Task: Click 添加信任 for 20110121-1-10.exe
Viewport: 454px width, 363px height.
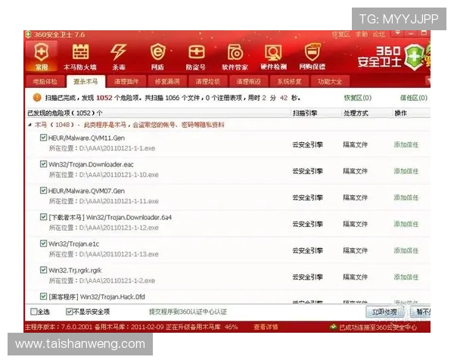Action: tap(406, 171)
